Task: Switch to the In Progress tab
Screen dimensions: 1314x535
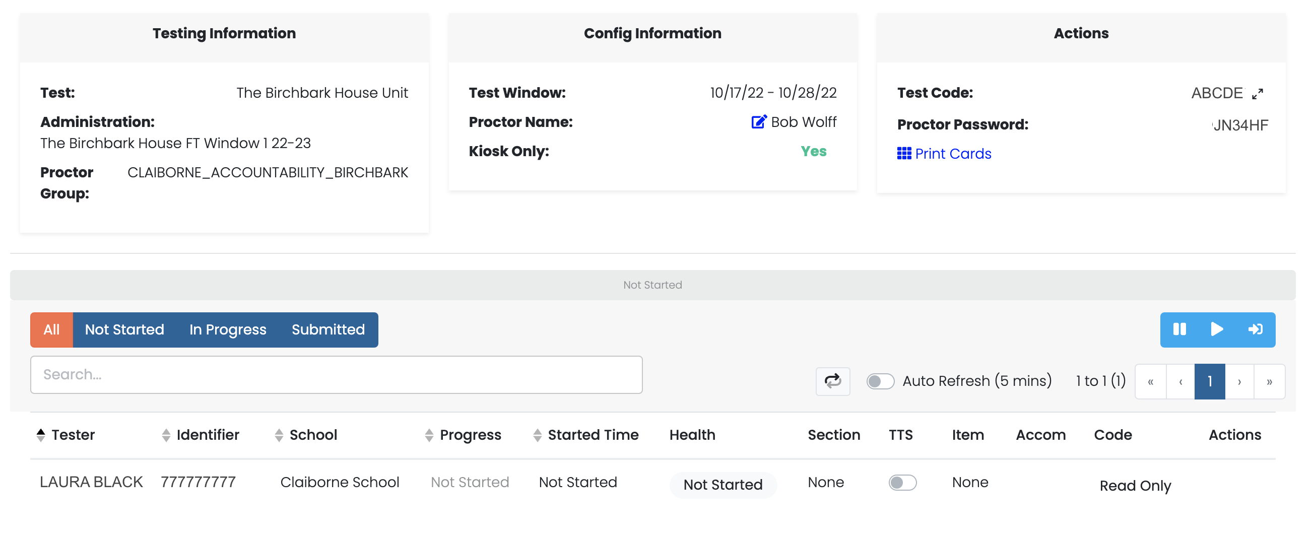Action: (228, 329)
